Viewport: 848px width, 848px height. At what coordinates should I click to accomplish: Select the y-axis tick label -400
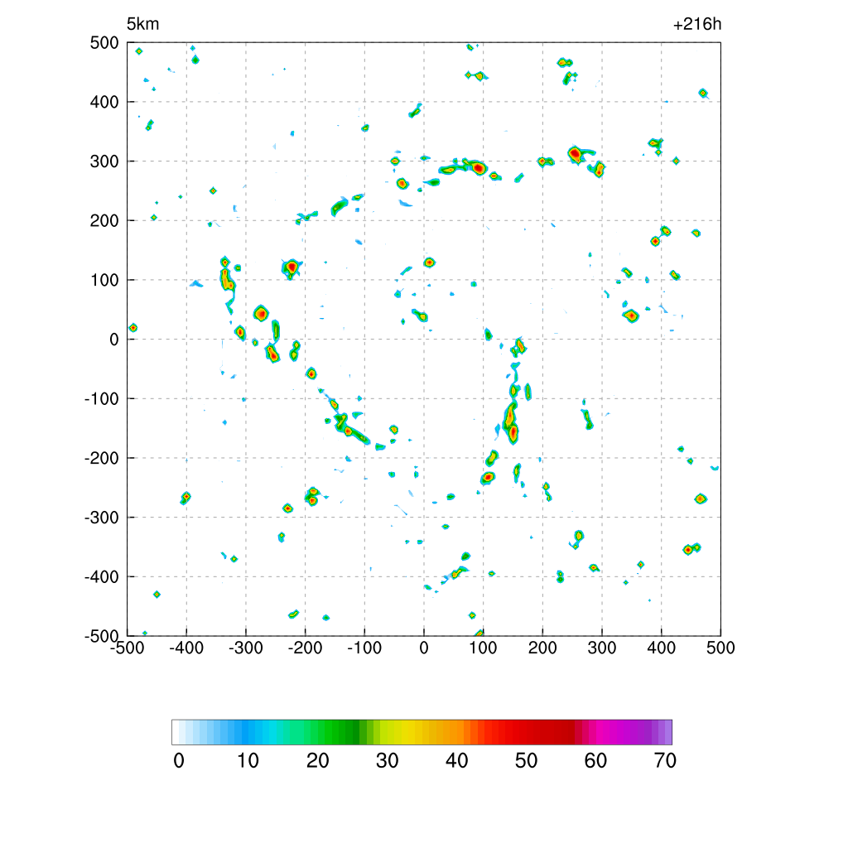pos(102,577)
